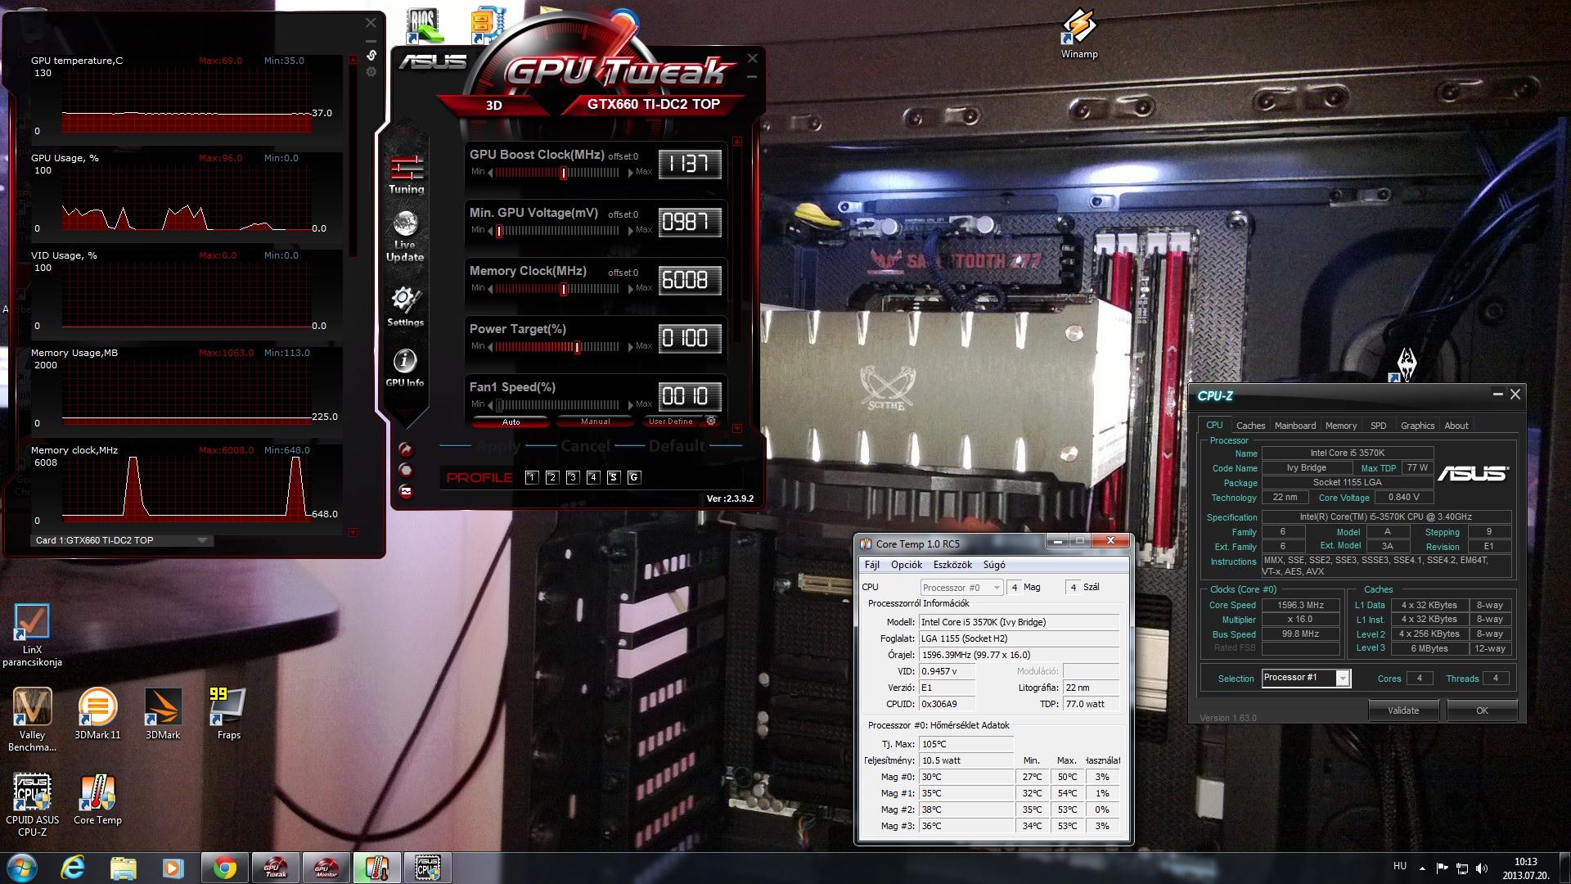Image resolution: width=1571 pixels, height=884 pixels.
Task: Click the link/chain icon in monitor window
Action: click(371, 55)
